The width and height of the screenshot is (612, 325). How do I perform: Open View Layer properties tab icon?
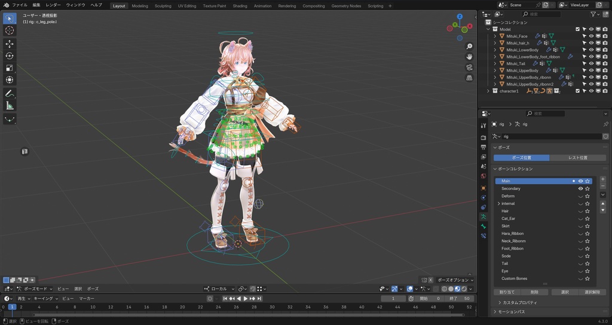484,157
